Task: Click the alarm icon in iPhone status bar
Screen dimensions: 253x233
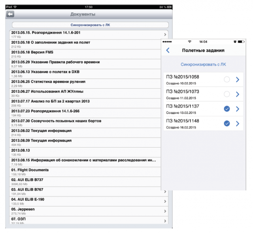Action: tap(235, 42)
